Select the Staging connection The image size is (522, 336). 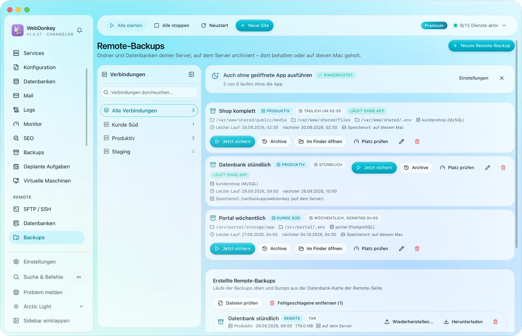[x=149, y=152]
